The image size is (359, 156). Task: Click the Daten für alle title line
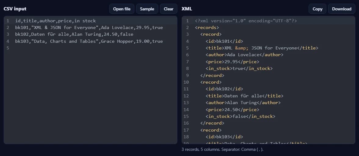(x=245, y=96)
